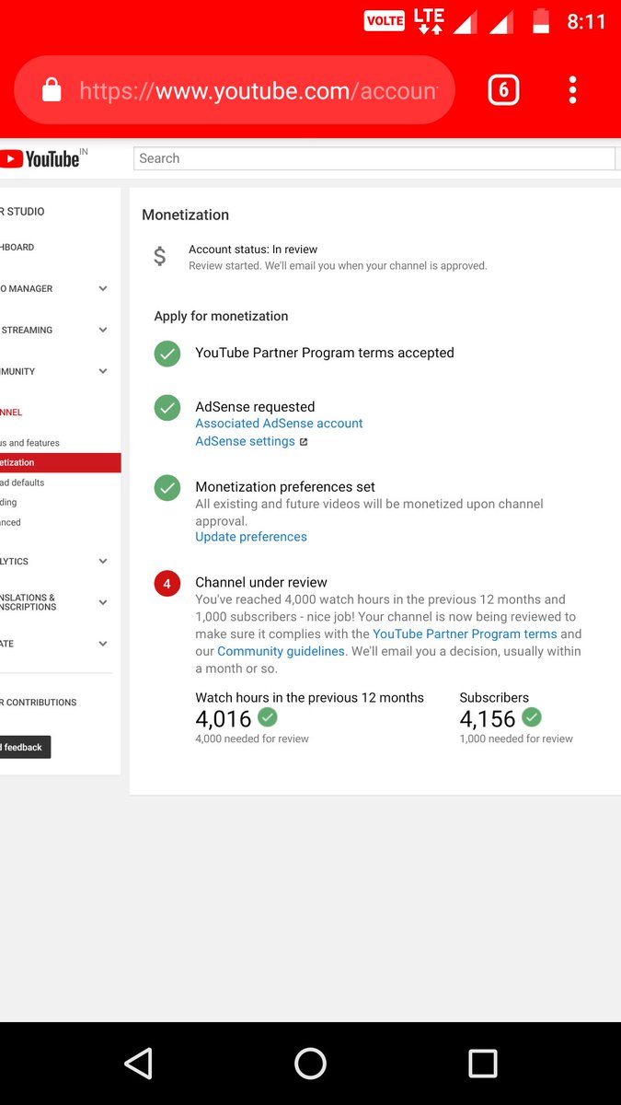Screen dimensions: 621x1105
Task: Click green check beside 4,016 watch hours
Action: [x=268, y=716]
